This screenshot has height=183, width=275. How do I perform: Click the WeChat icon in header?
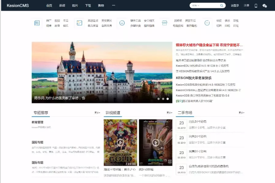265,6
